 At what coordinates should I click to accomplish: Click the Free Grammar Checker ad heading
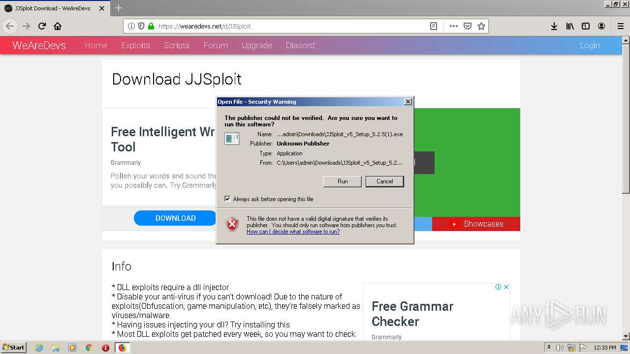click(412, 314)
